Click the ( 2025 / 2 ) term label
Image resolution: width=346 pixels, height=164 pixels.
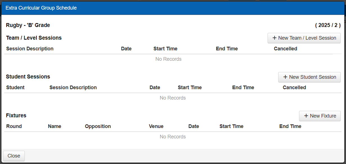click(328, 25)
